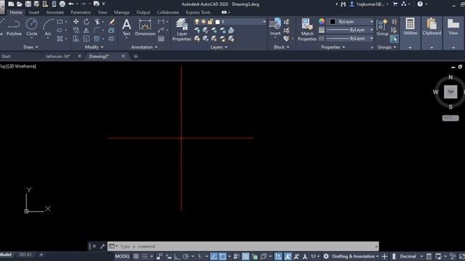Click the Group objects tool

pos(382,28)
